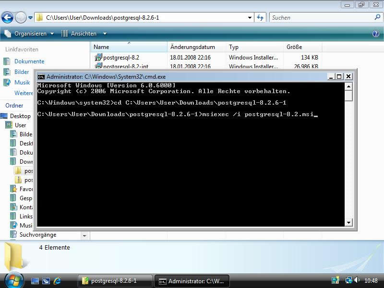The width and height of the screenshot is (384, 288).
Task: Select Links folder in the tree
Action: [26, 216]
